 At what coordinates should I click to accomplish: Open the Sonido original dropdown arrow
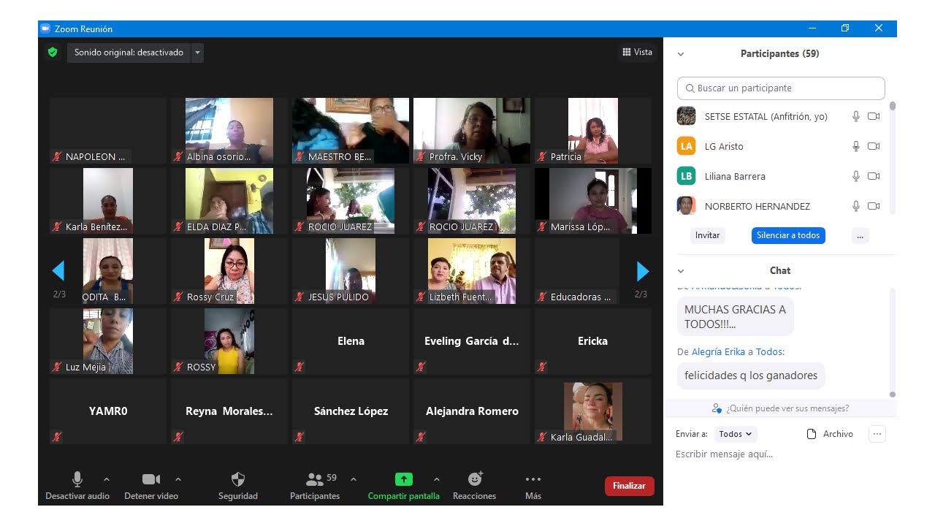[197, 53]
